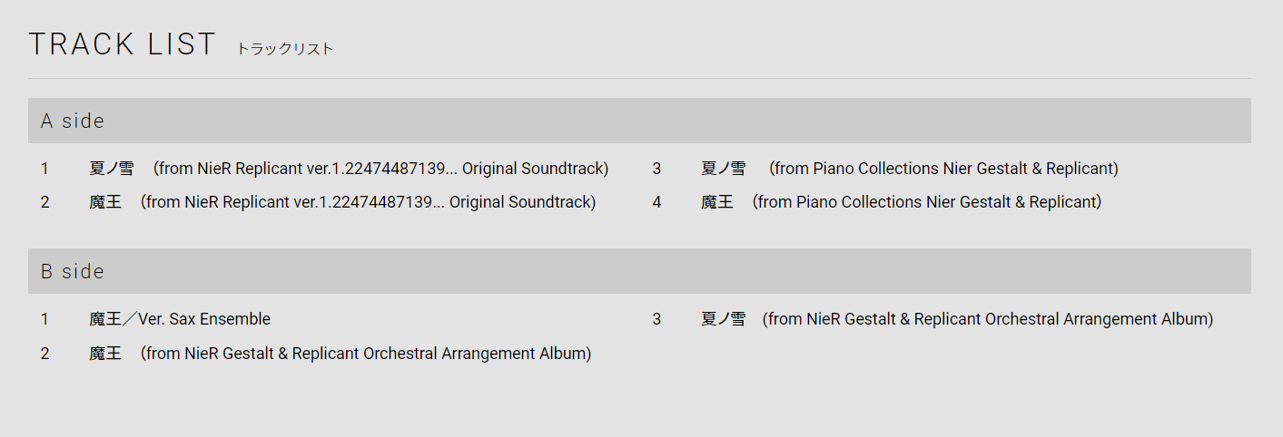Select 夏ノ雪 title on A side track 3

click(723, 169)
